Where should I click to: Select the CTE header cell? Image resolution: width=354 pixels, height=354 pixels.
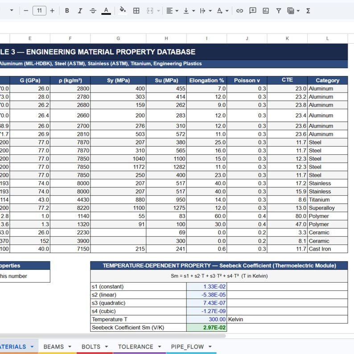(287, 80)
